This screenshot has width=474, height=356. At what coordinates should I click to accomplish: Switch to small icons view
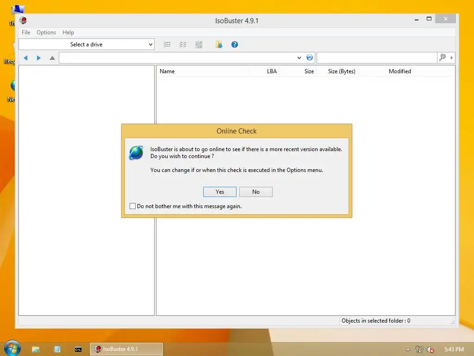[x=182, y=45]
